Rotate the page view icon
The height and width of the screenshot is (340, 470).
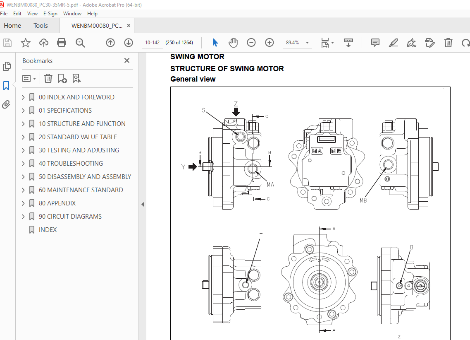[x=465, y=43]
